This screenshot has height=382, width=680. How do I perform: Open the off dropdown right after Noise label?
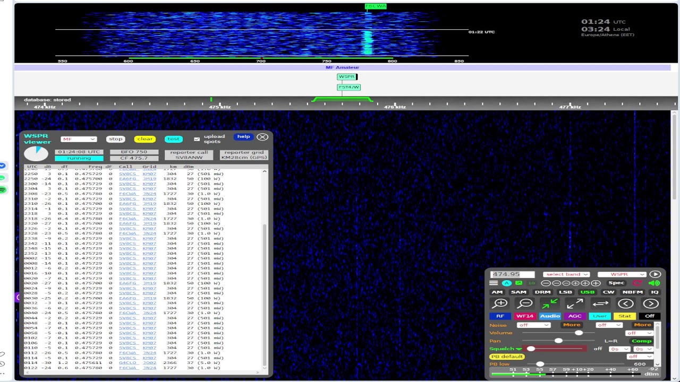pos(533,325)
